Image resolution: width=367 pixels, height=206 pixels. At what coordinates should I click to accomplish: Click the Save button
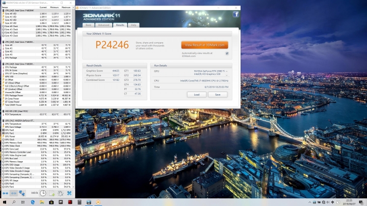click(218, 95)
